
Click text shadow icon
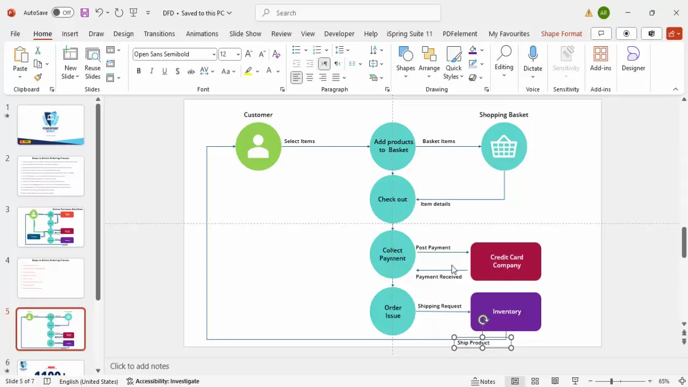178,71
